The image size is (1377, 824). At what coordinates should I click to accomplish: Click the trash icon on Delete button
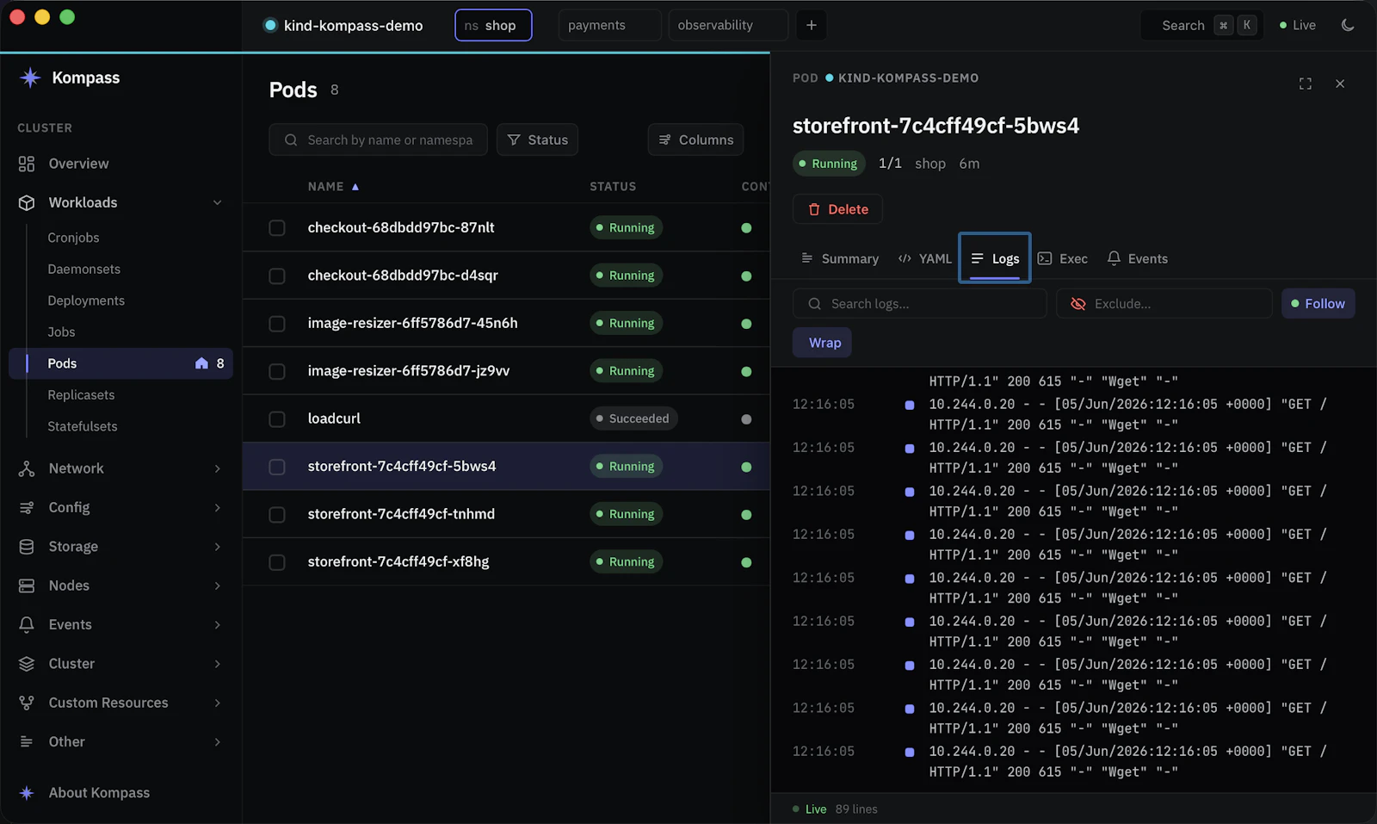click(x=814, y=209)
